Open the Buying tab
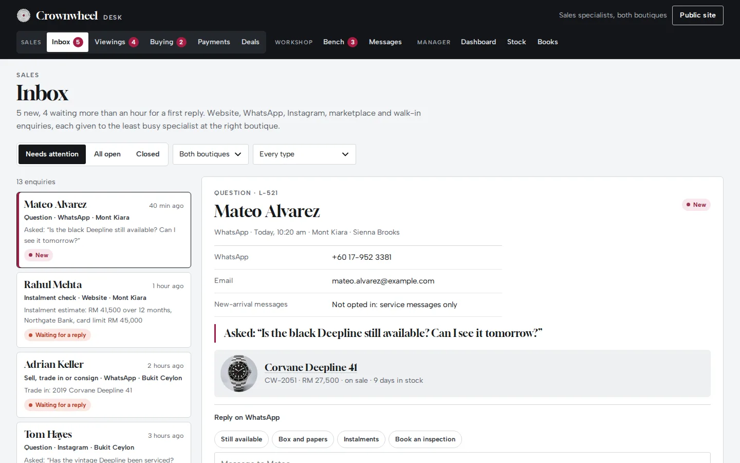740x463 pixels. 168,42
